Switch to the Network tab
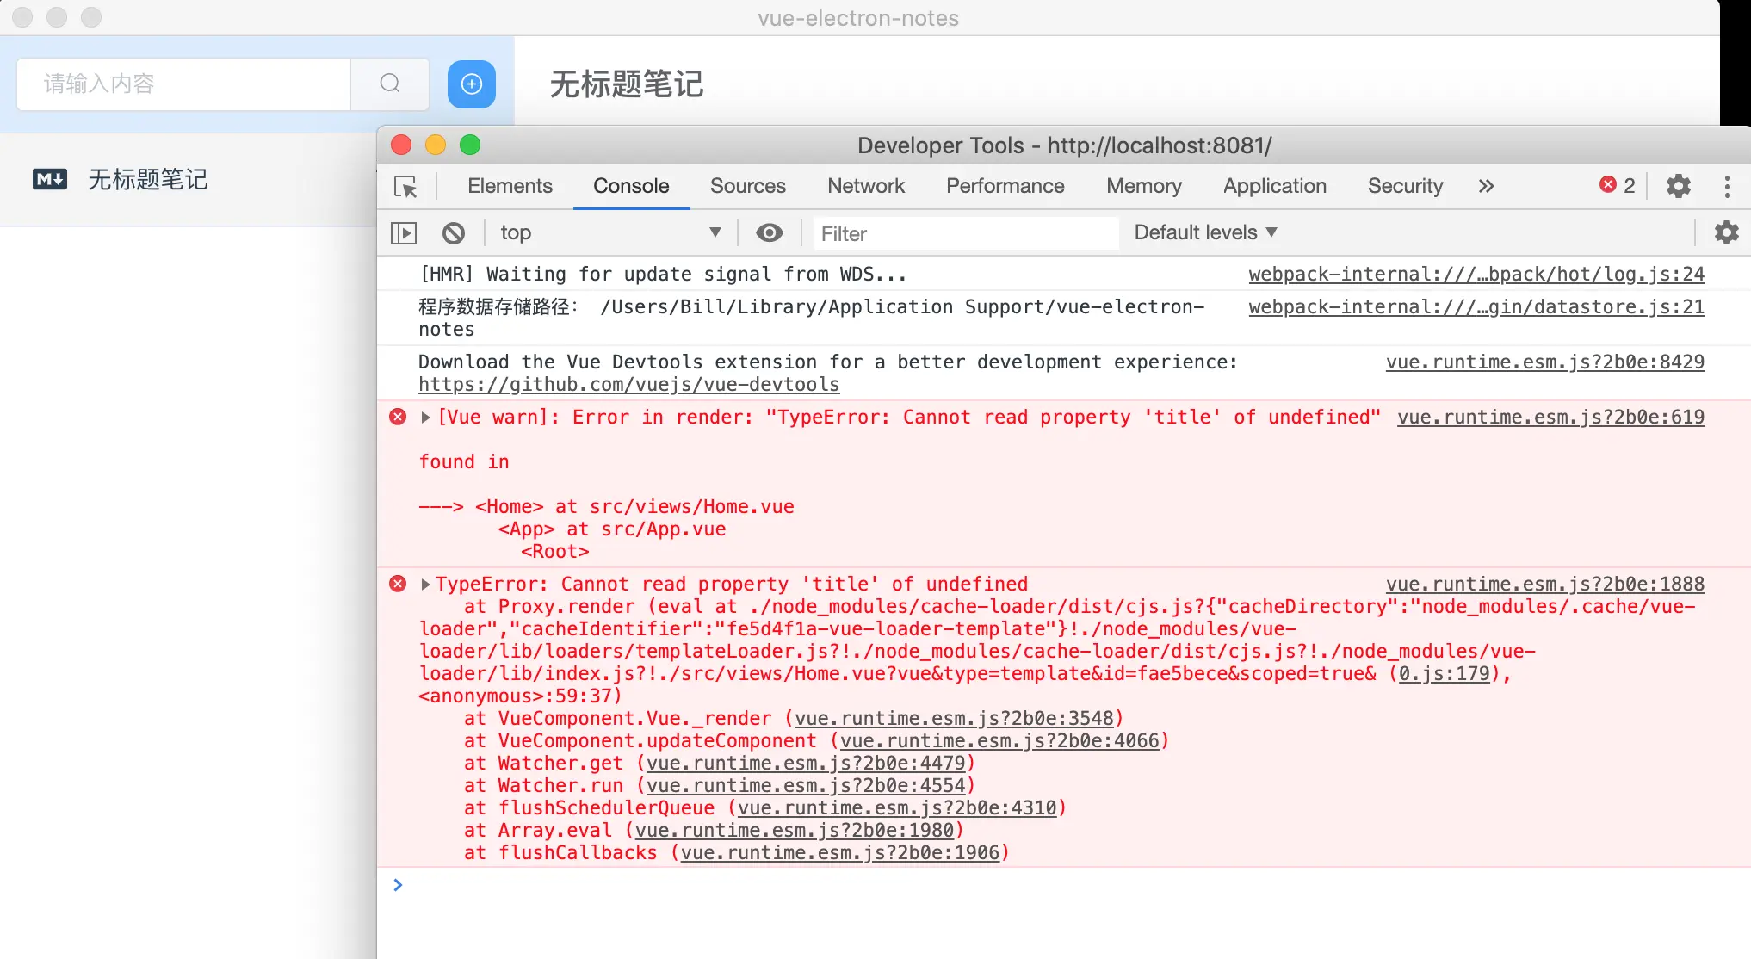The width and height of the screenshot is (1751, 959). click(865, 186)
